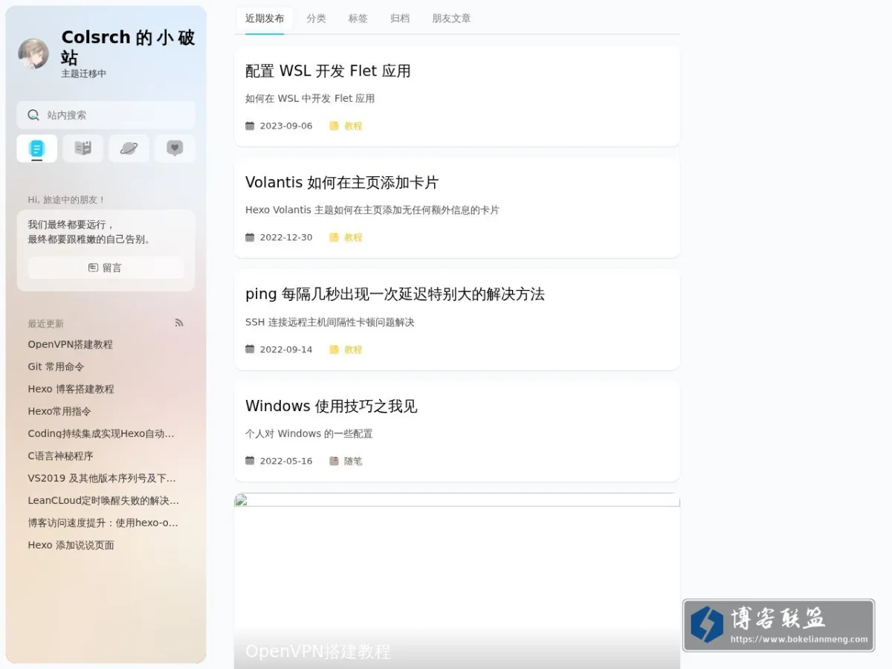This screenshot has height=669, width=892.
Task: Click the site title Colsrch 的小破站
Action: point(128,48)
